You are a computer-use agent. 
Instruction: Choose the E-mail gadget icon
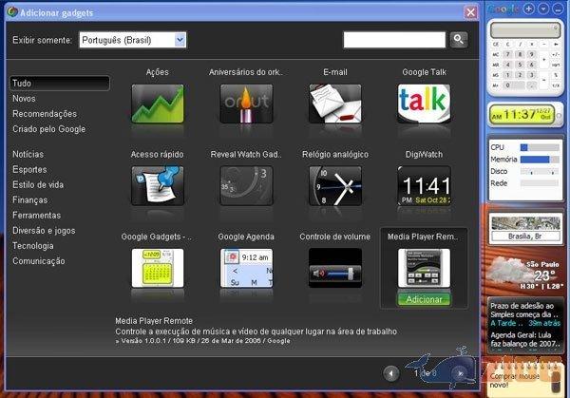pos(334,103)
